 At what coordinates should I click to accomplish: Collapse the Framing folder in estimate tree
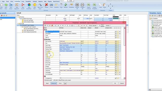18,17
